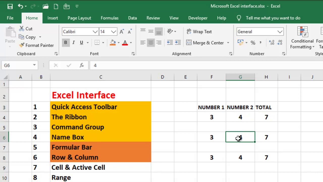This screenshot has width=323, height=182.
Task: Apply Comma Style
Action: pos(260,43)
